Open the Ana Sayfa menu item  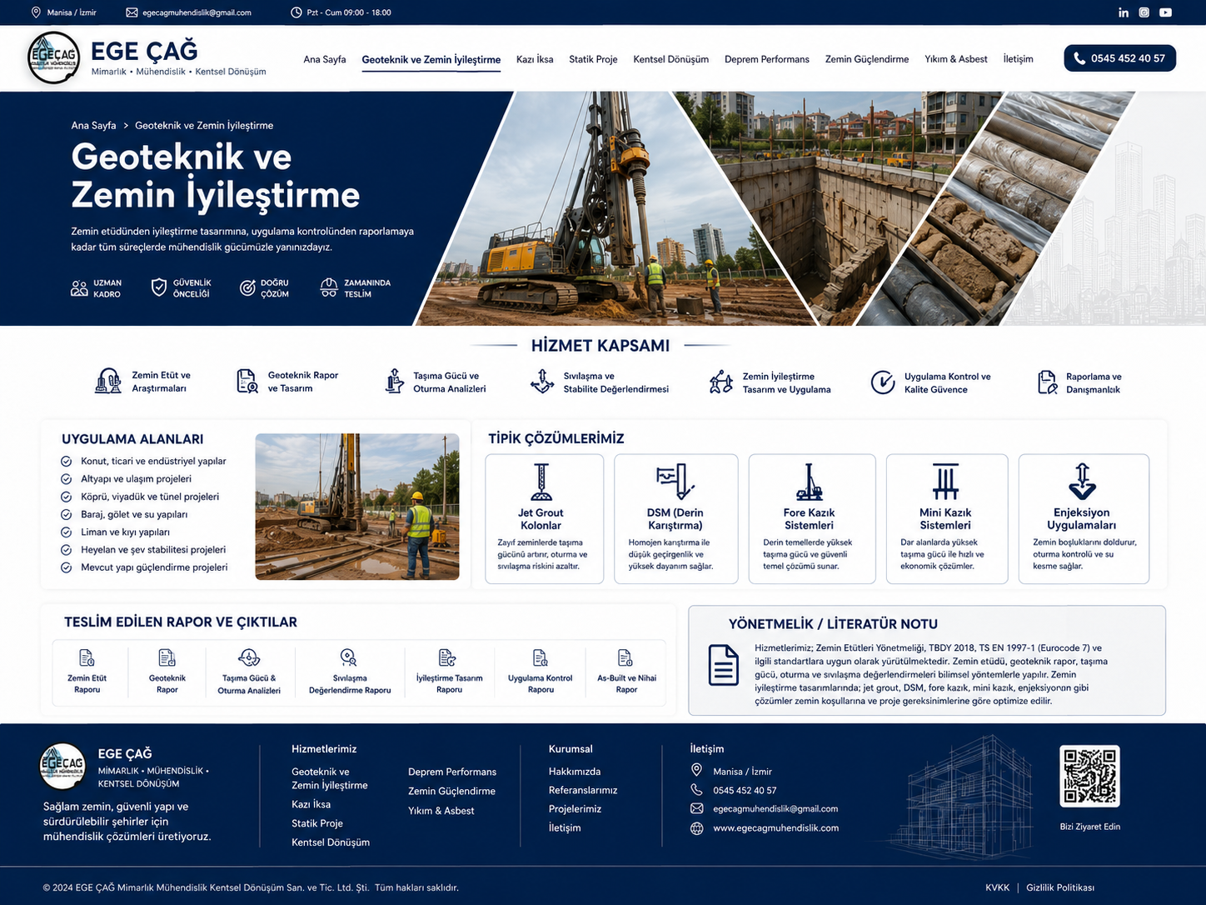pyautogui.click(x=325, y=59)
